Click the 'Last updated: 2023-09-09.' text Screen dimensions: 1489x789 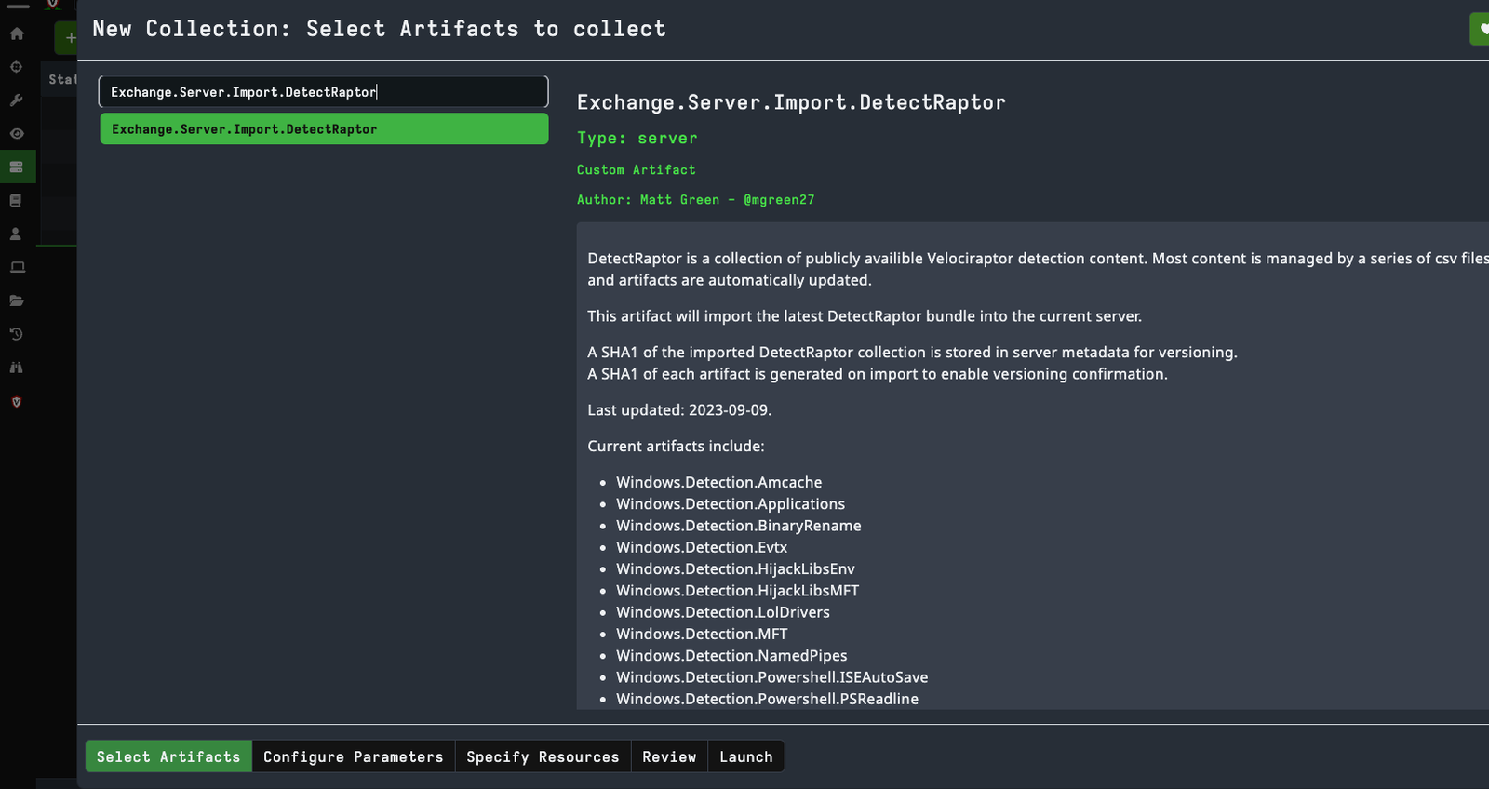coord(679,410)
